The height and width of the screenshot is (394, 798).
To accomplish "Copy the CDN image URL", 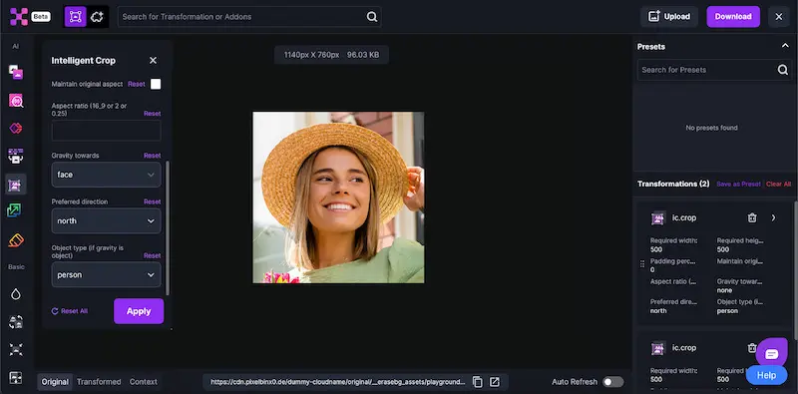I will click(478, 382).
